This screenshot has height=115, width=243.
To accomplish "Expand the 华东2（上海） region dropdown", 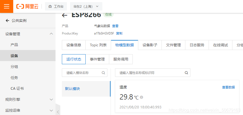I will [x=86, y=7].
